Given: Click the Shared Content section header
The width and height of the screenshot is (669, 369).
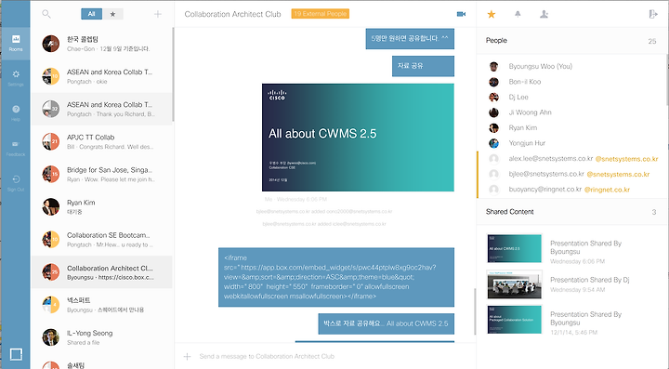Looking at the screenshot, I should [x=571, y=212].
